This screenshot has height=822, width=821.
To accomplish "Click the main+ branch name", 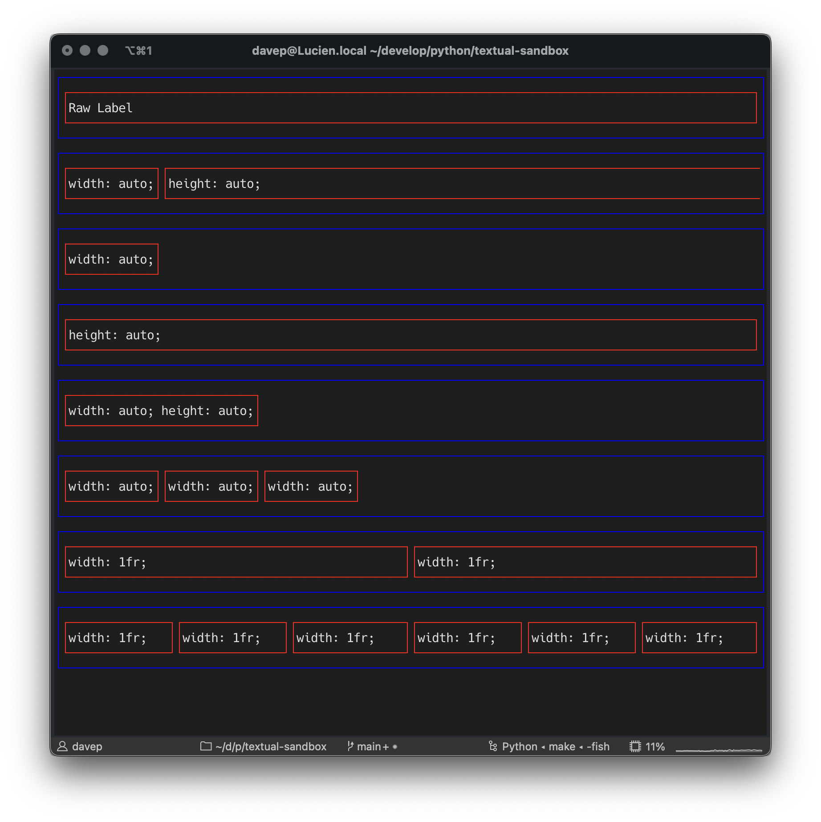I will click(373, 746).
